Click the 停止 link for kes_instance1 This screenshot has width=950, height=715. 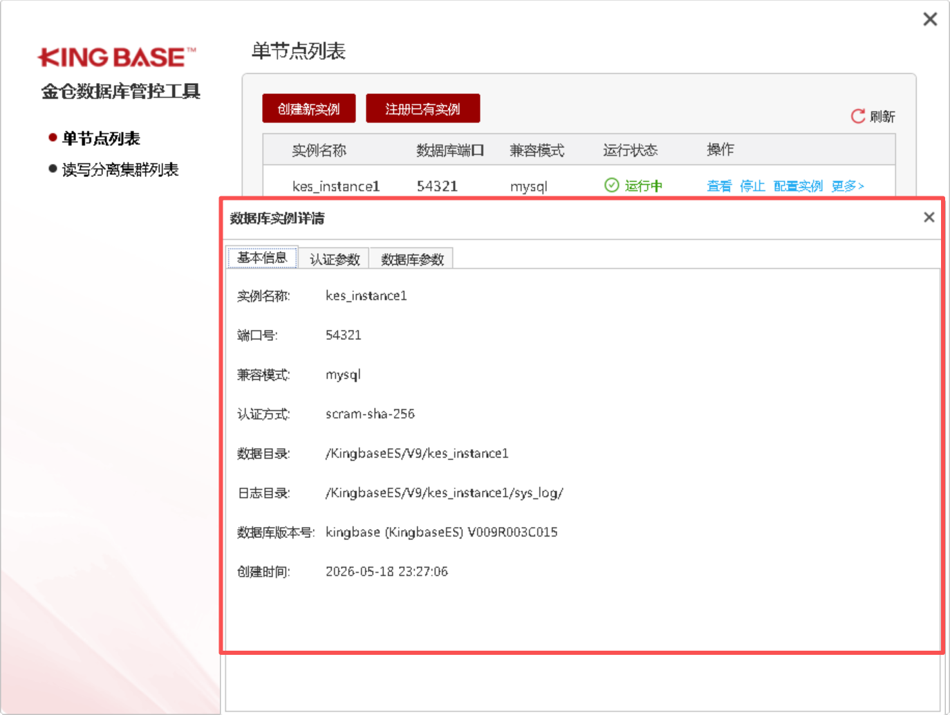(752, 186)
